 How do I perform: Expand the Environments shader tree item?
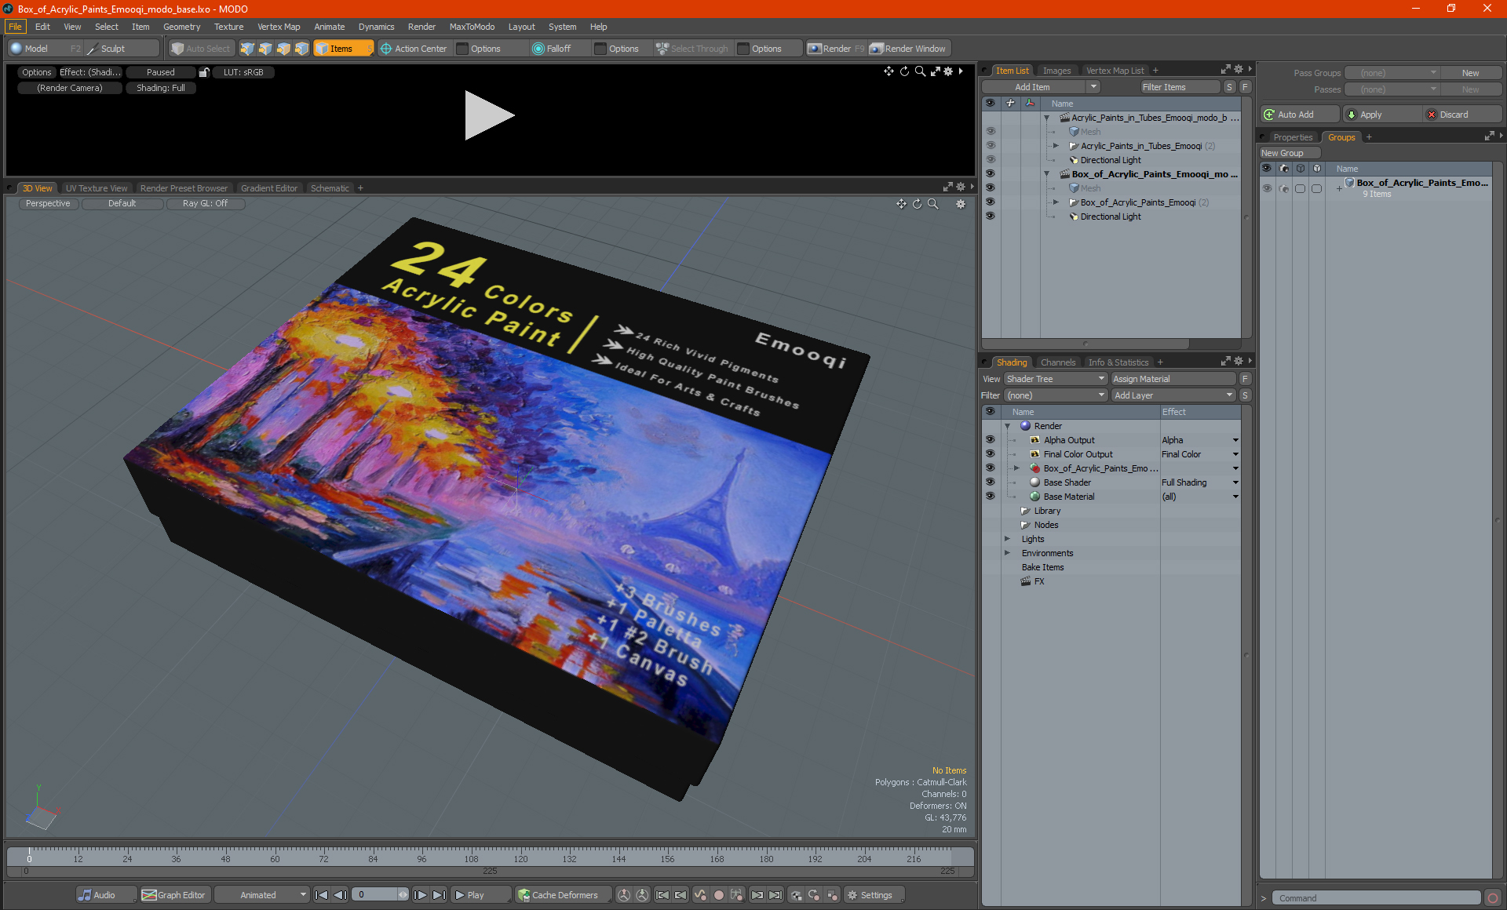pos(1007,553)
